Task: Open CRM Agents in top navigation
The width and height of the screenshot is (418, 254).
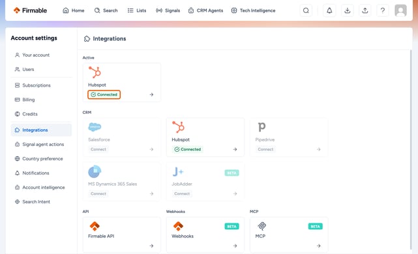Action: (x=205, y=10)
